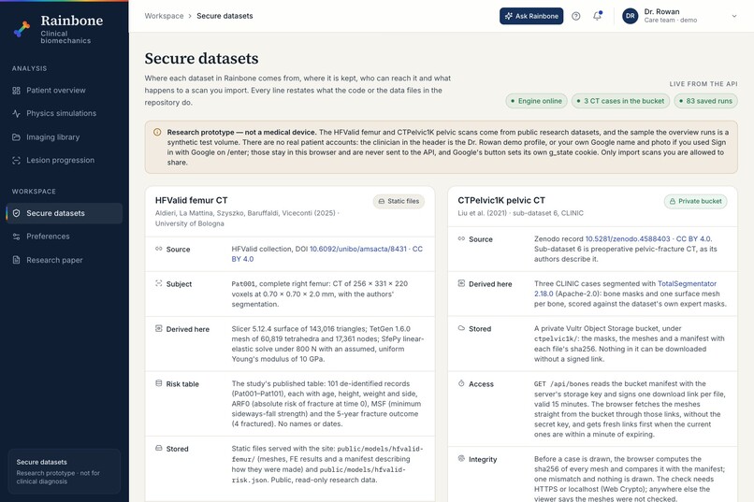The height and width of the screenshot is (502, 754).
Task: Click the sidebar footer Secure datasets note
Action: point(64,471)
